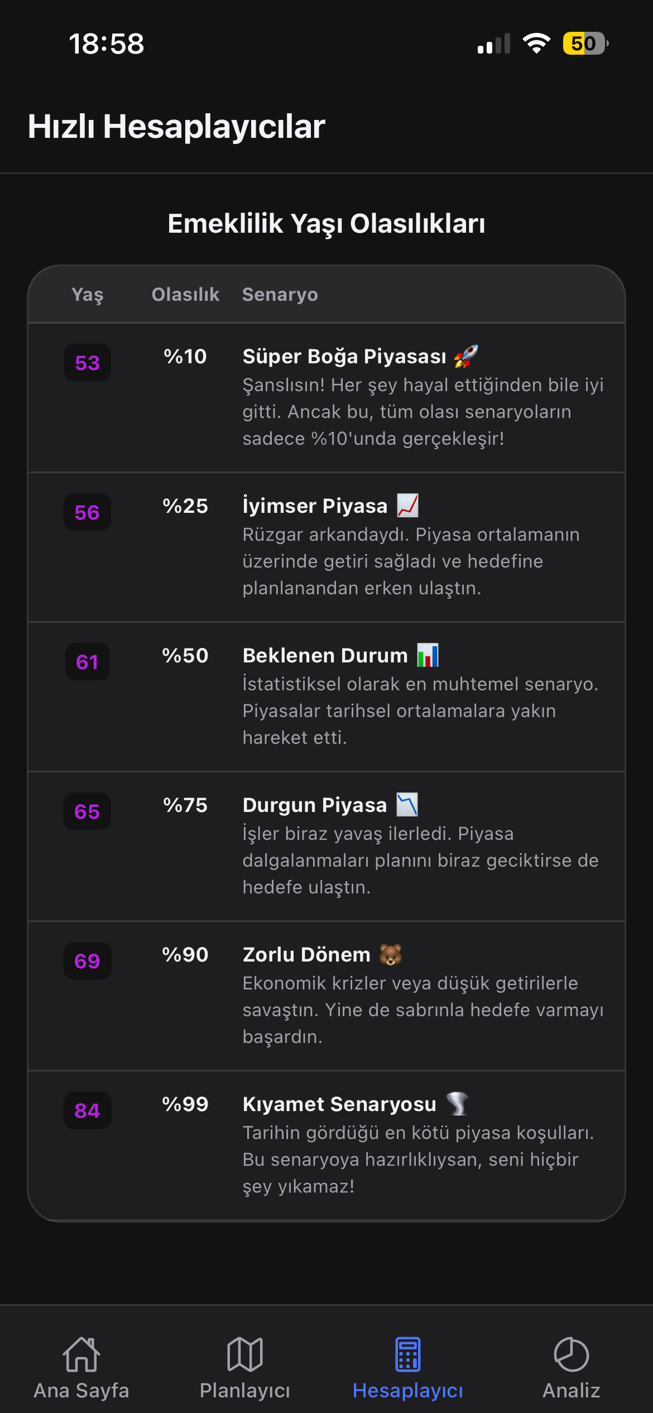Select the Hesaplayıcı calculator tab
This screenshot has width=653, height=1413.
pos(408,1367)
